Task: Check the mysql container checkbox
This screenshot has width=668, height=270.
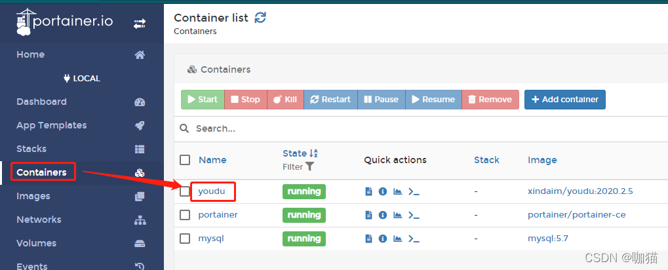Action: coord(185,239)
